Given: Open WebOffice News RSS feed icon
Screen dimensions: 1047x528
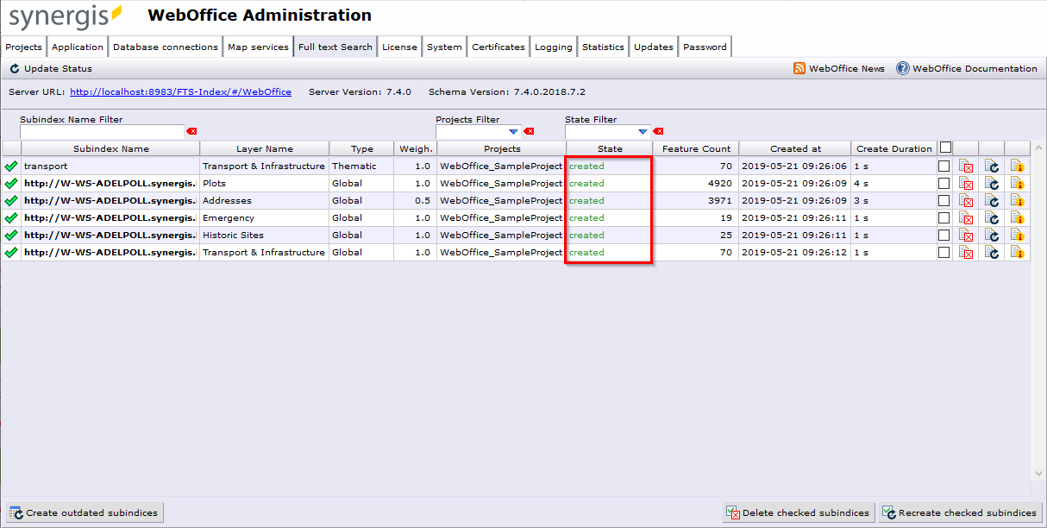Looking at the screenshot, I should tap(801, 68).
